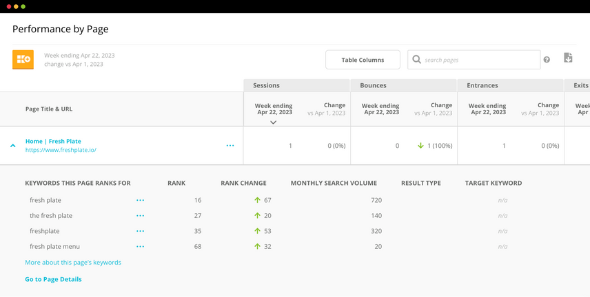This screenshot has height=297, width=590.
Task: Click the RESULT TYPE column heading
Action: (421, 184)
